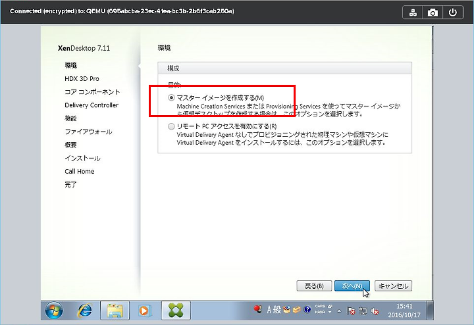Open Windows Explorer from the taskbar

pos(115,311)
